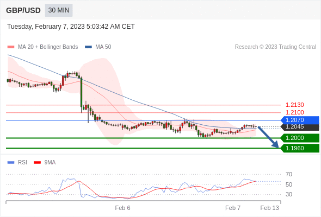Click the Feb 7 date axis label
The width and height of the screenshot is (321, 217).
pos(233,208)
